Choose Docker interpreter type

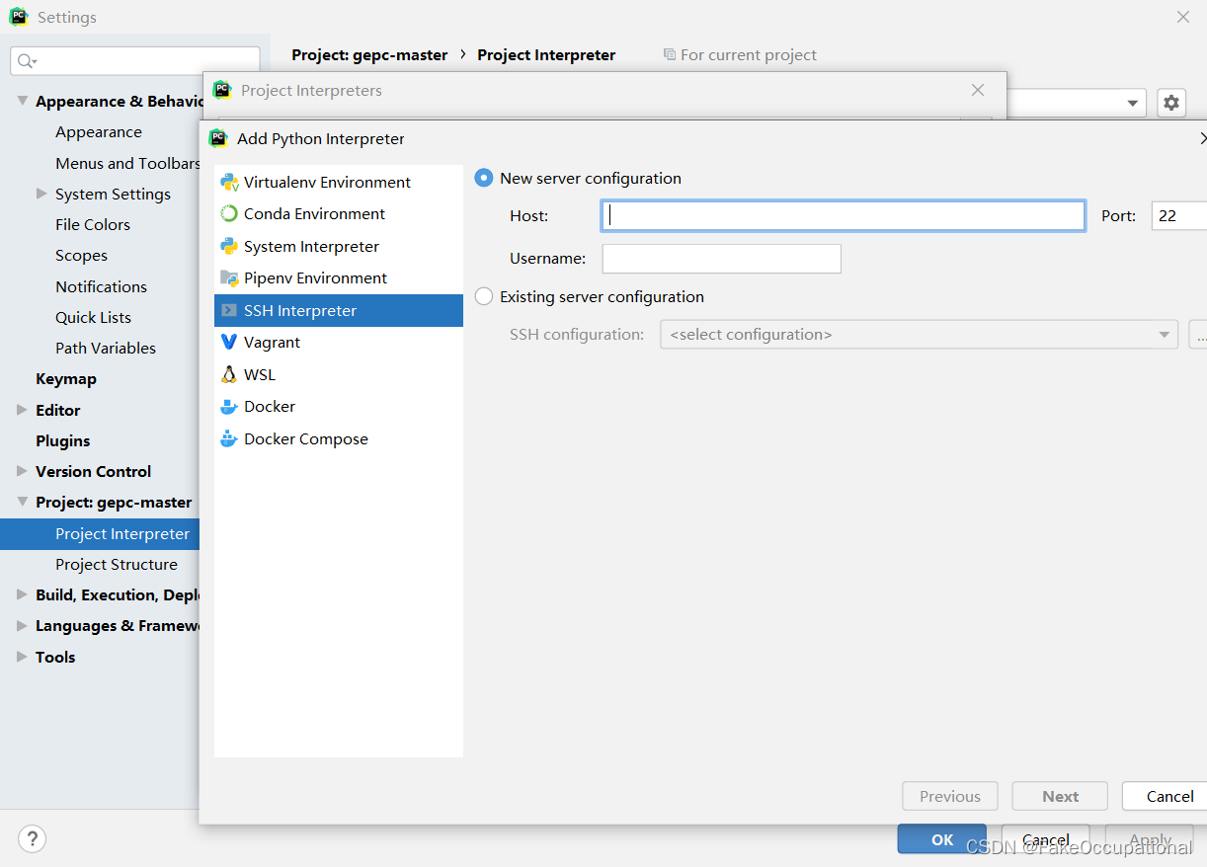338,406
